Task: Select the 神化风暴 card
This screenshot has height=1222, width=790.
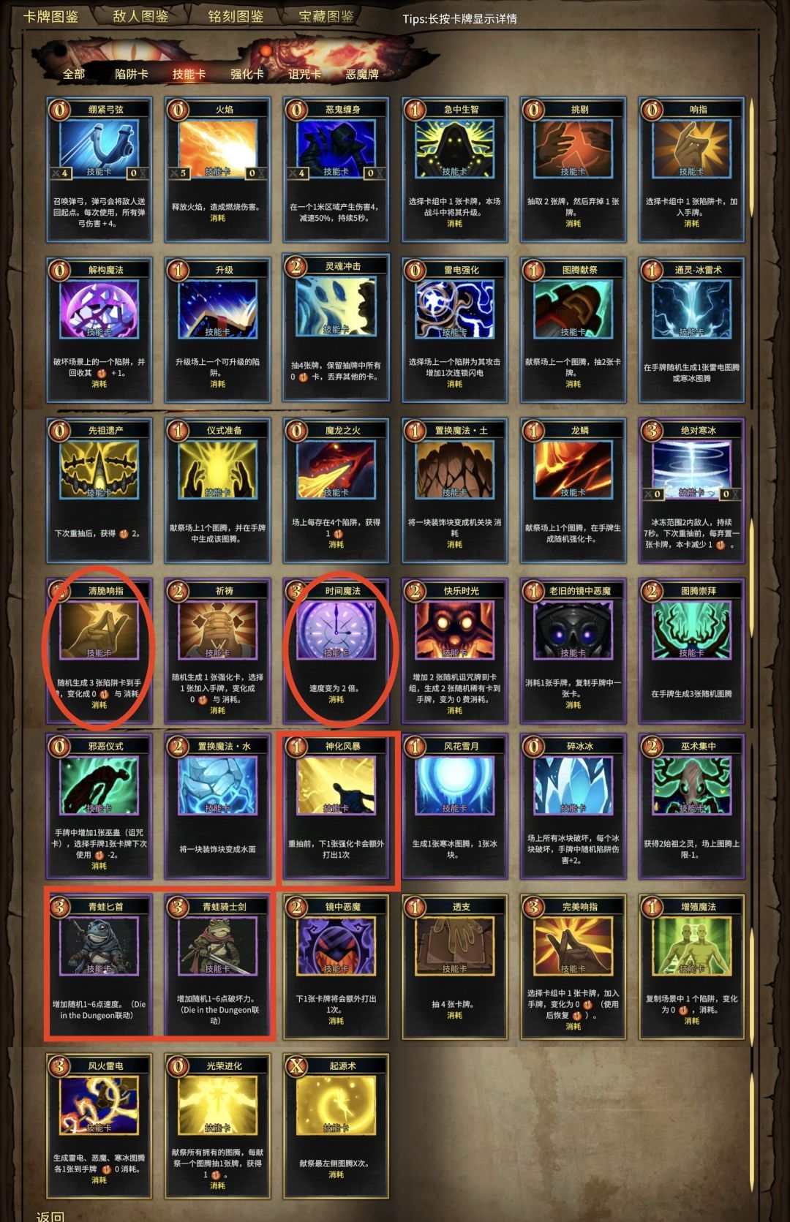Action: [x=336, y=806]
